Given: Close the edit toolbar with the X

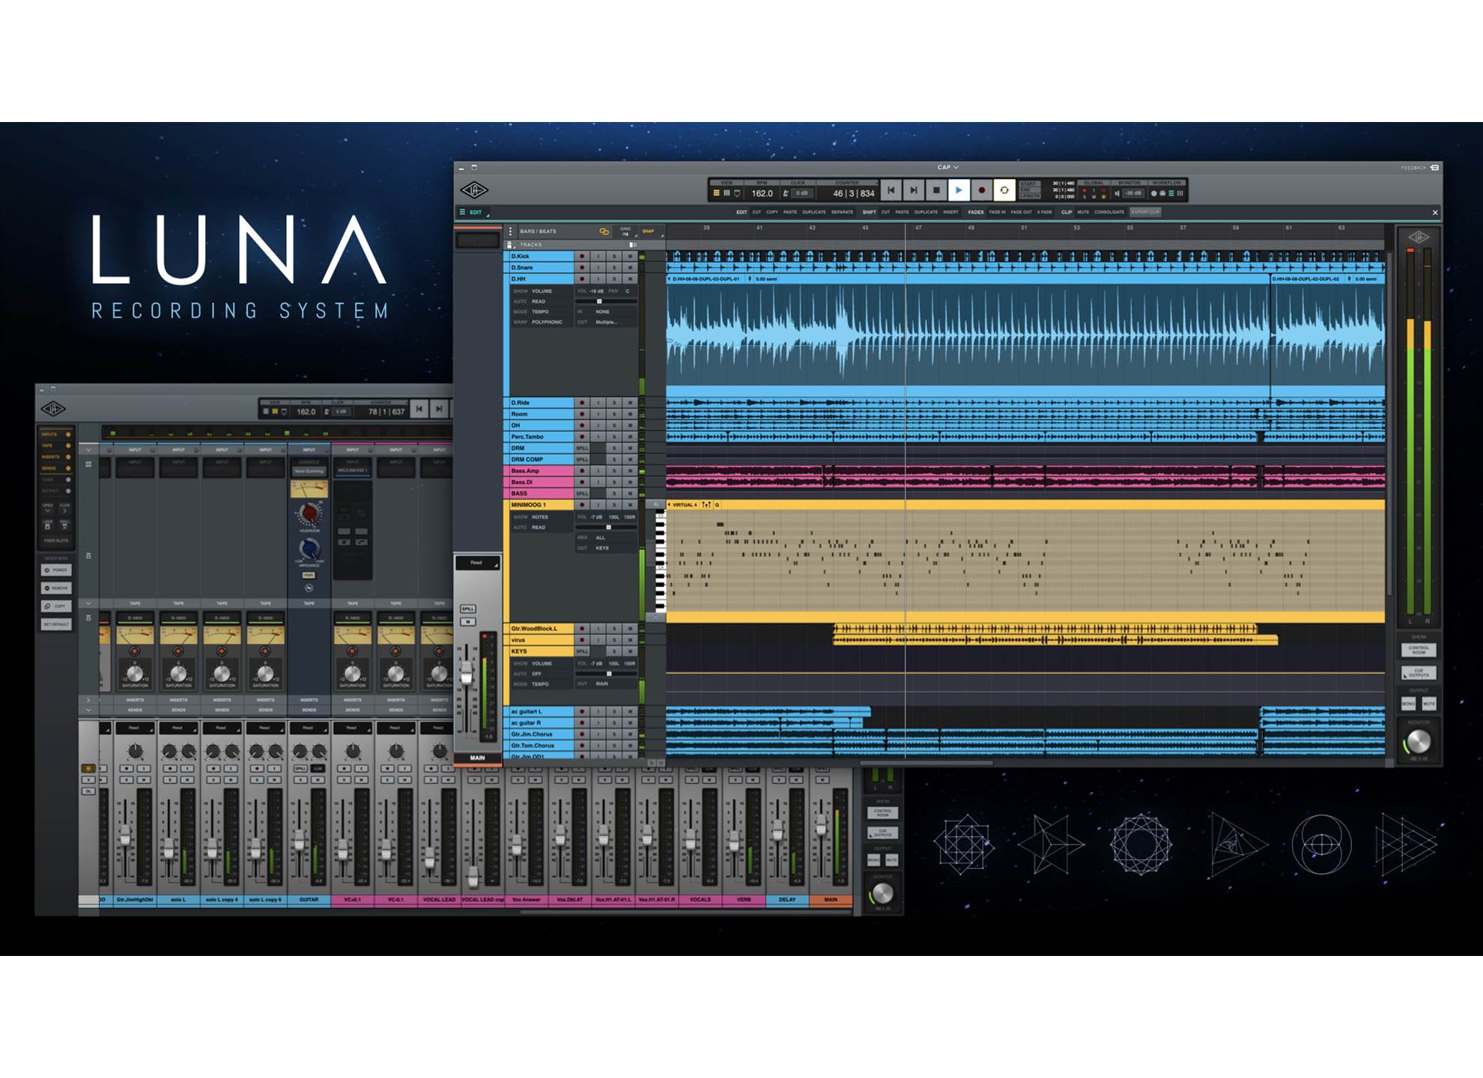Looking at the screenshot, I should (x=1435, y=213).
